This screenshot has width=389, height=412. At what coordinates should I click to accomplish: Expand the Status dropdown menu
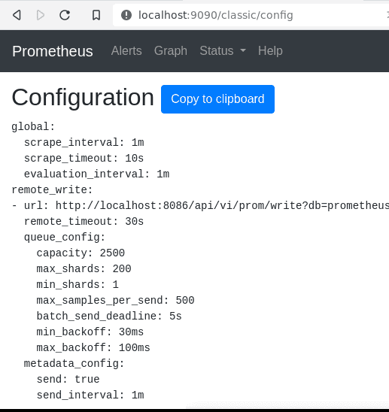click(x=223, y=50)
